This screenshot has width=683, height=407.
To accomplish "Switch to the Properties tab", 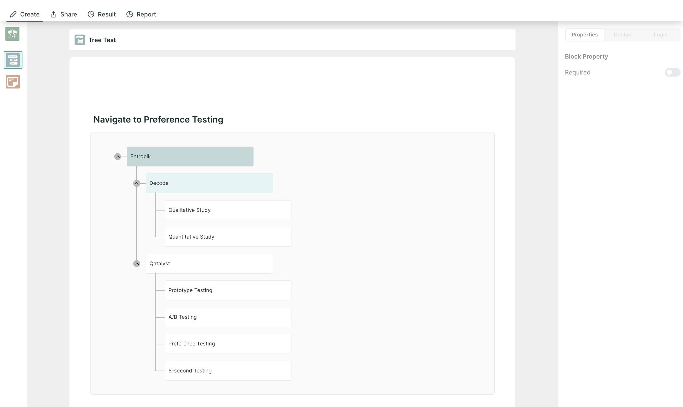I will tap(584, 35).
